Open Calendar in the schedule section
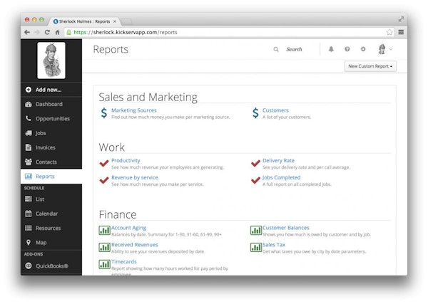The image size is (428, 304). point(46,214)
